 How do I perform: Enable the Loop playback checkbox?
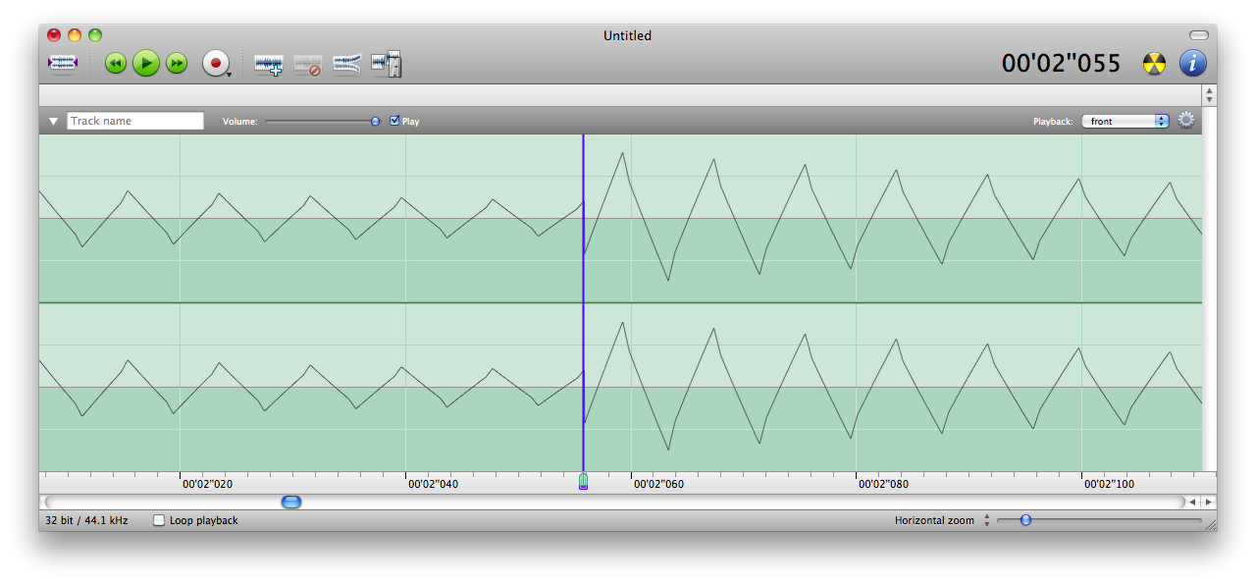click(159, 520)
